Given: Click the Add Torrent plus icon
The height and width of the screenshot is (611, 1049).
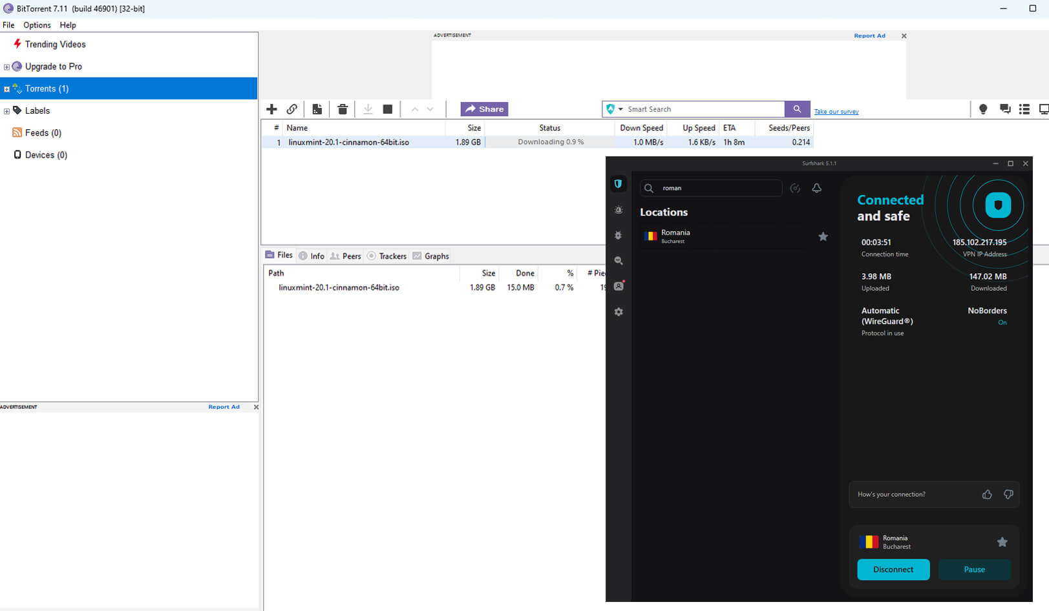Looking at the screenshot, I should [x=271, y=109].
